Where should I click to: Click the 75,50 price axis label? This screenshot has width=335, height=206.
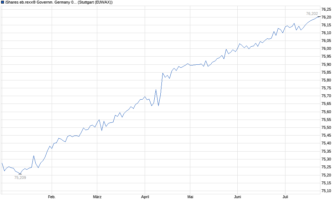(x=326, y=127)
